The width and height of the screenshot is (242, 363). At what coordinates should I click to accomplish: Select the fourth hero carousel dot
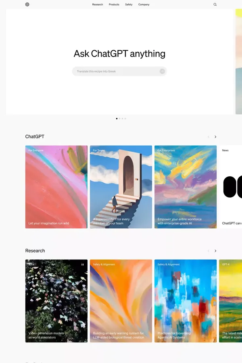(x=125, y=119)
